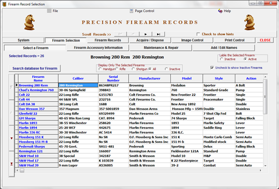Select the Colt 22 firearm row
This screenshot has height=189, width=279.
coord(38,95)
